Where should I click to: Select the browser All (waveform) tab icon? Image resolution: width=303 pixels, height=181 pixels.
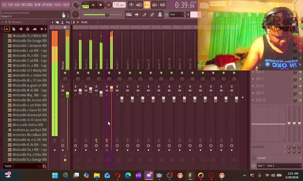point(7,29)
